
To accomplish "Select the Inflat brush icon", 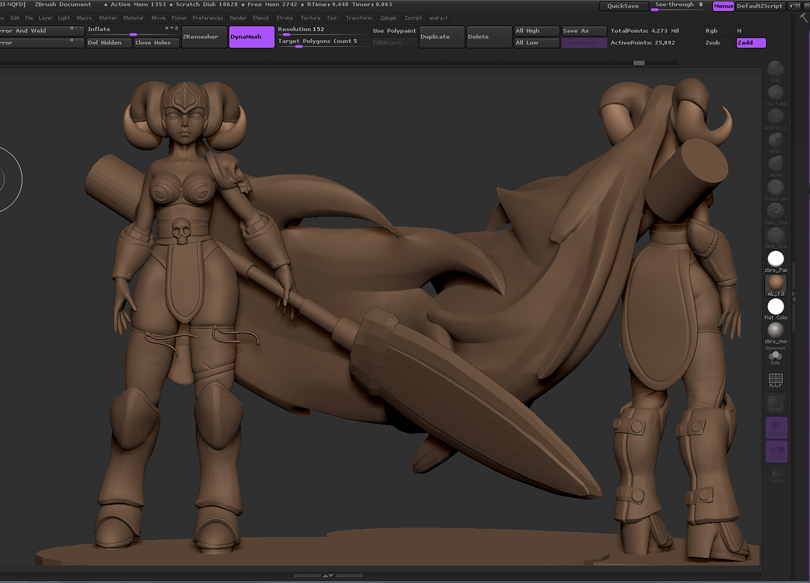I will coord(776,142).
